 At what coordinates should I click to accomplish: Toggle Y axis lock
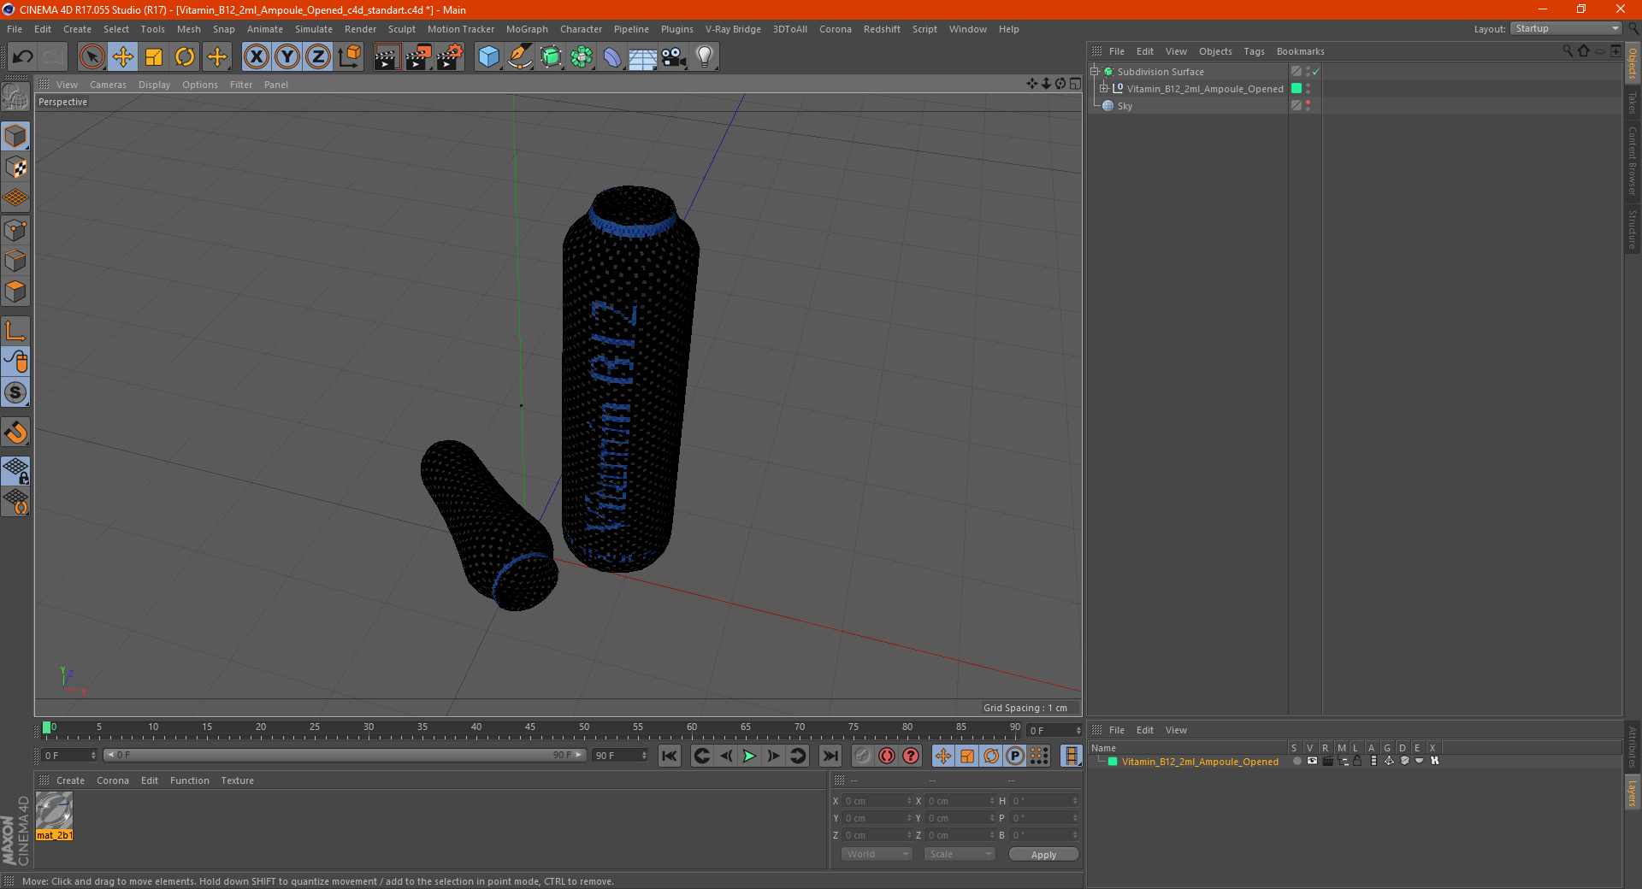(287, 57)
